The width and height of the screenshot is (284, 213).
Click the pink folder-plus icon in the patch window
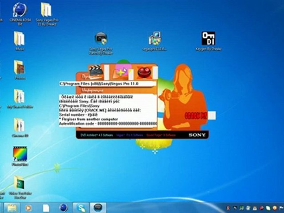pos(121,72)
